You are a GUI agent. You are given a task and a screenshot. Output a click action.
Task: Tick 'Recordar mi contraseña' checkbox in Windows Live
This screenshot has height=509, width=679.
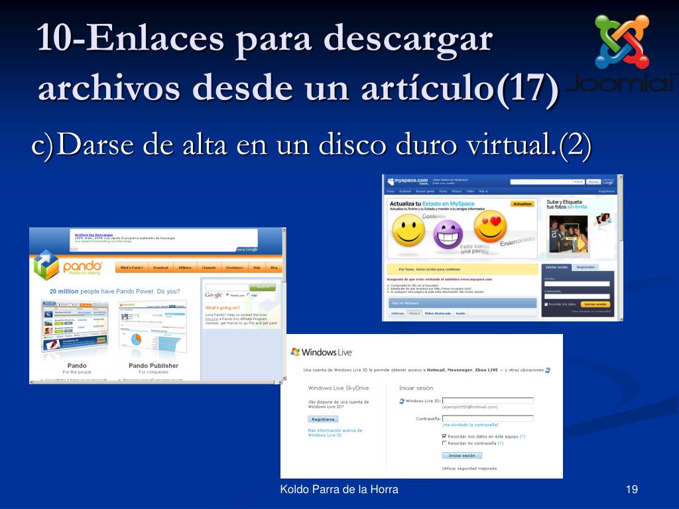pyautogui.click(x=444, y=443)
